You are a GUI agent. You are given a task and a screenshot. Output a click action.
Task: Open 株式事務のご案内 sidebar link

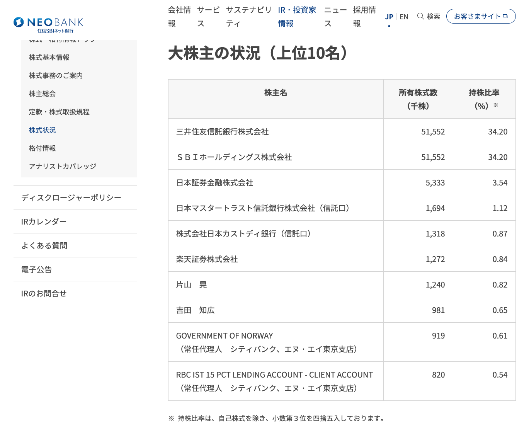coord(56,76)
